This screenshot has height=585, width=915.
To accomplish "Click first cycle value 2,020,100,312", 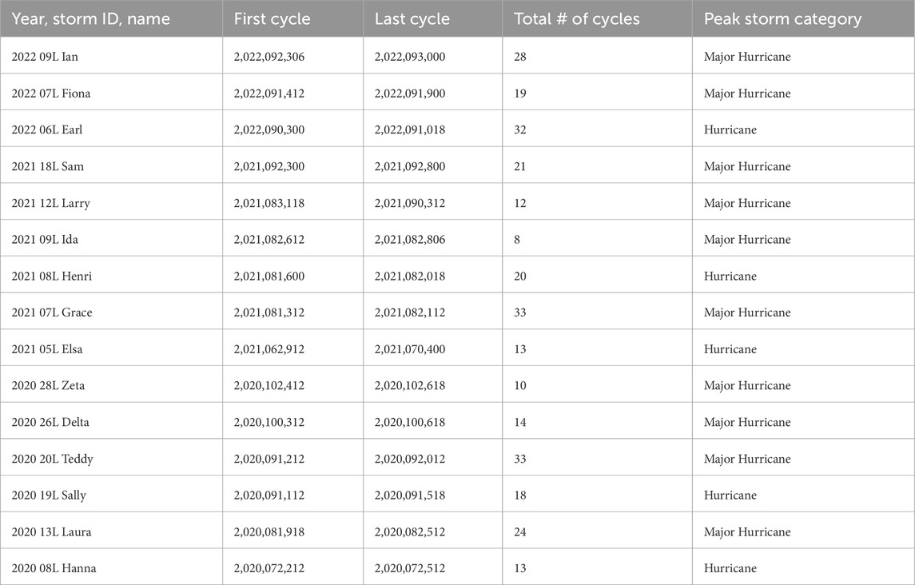I will point(269,422).
